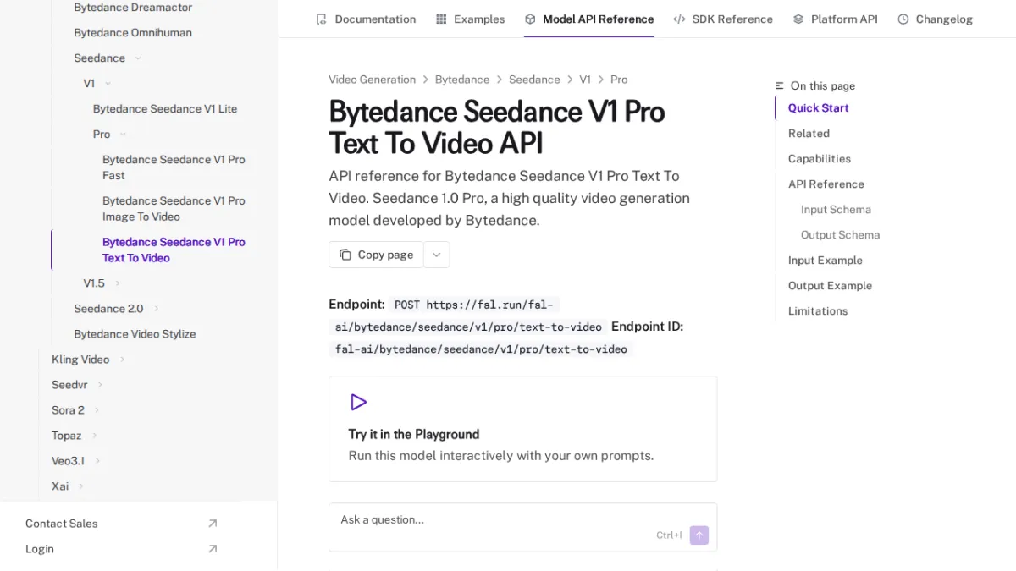Click the purple send arrow button
Screen dimensions: 1016x571
pyautogui.click(x=699, y=535)
